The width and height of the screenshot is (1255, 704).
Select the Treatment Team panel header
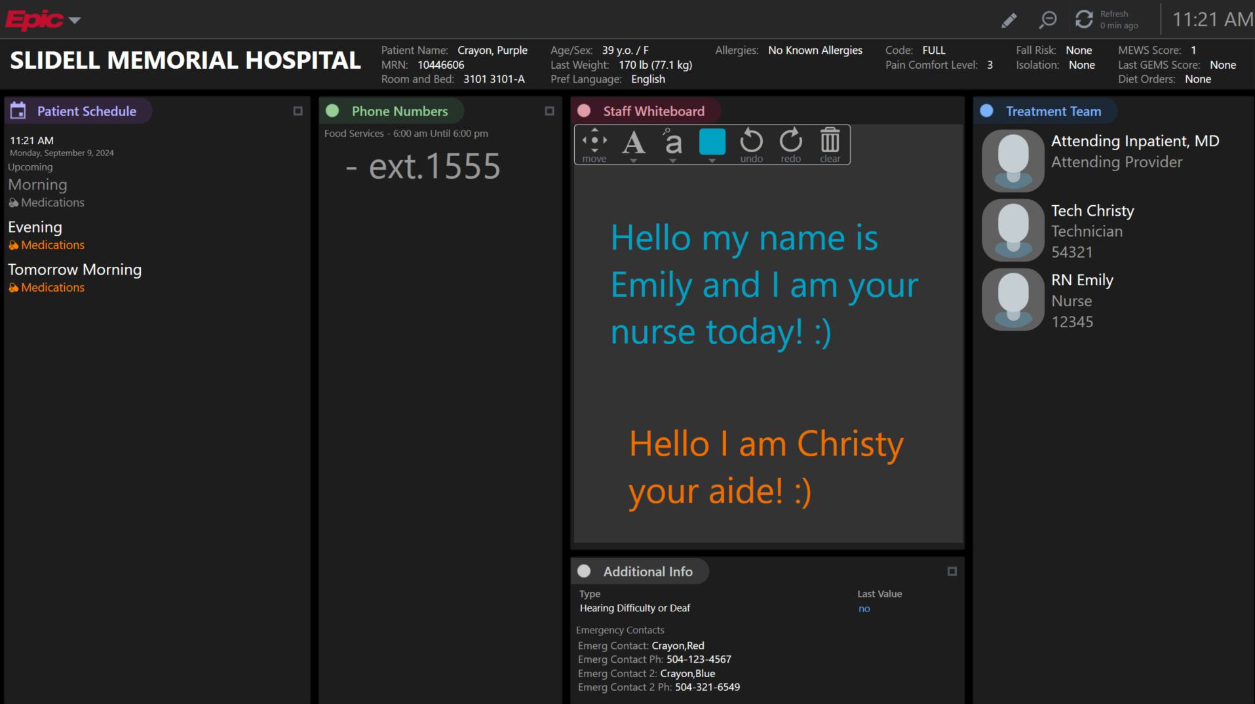click(x=1052, y=111)
